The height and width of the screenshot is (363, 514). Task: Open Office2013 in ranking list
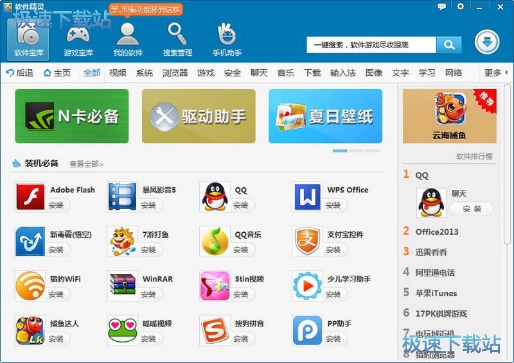click(x=437, y=232)
